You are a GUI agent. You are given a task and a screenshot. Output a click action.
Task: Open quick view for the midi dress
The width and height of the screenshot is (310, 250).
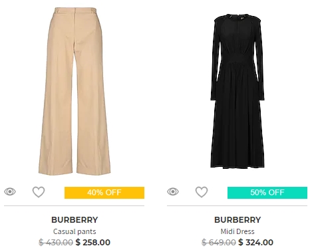tap(173, 191)
